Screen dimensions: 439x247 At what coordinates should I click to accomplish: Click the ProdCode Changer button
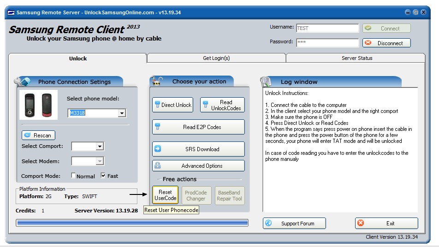196,195
